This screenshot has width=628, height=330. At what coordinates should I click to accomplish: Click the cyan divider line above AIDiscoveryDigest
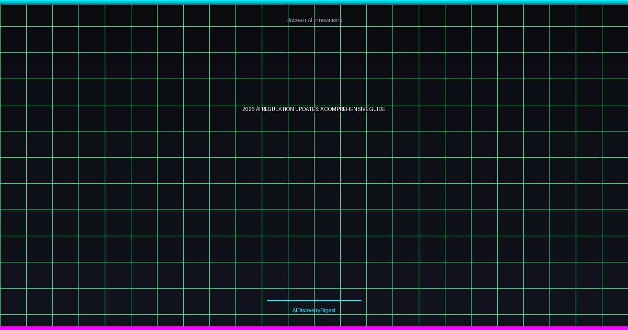[x=314, y=301]
